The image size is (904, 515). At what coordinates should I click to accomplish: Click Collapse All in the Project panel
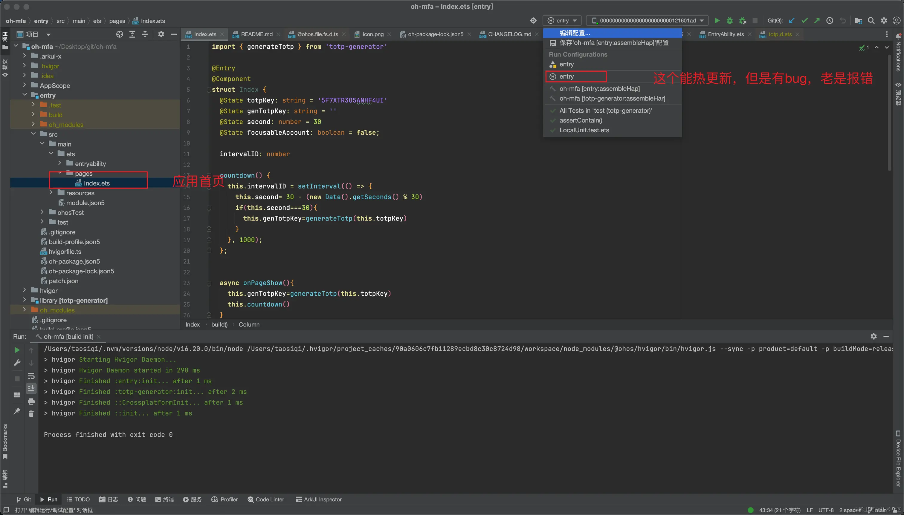click(x=145, y=34)
